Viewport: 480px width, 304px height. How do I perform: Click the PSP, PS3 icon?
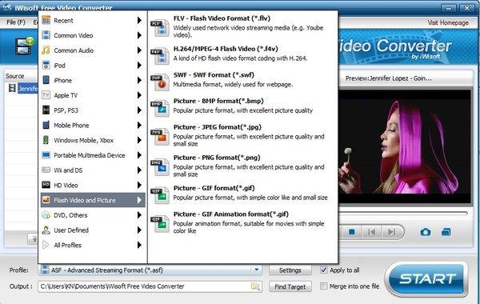point(46,110)
